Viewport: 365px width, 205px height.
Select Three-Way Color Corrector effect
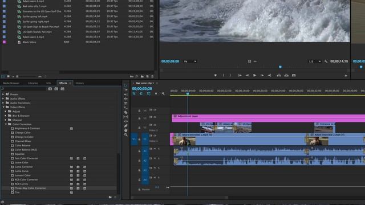30,188
